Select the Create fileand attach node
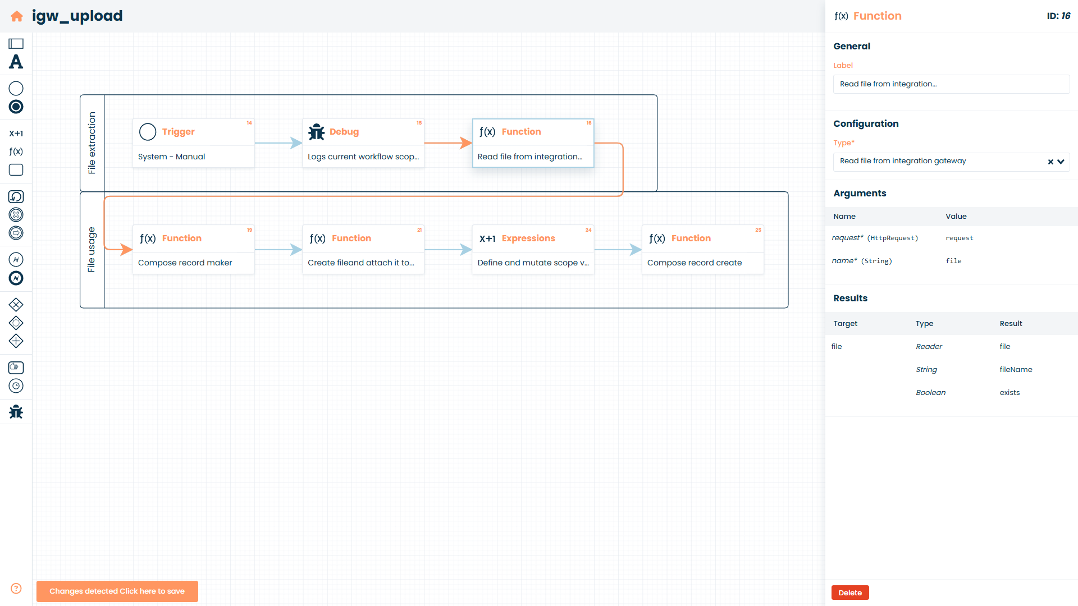Viewport: 1078px width, 606px height. pos(363,250)
